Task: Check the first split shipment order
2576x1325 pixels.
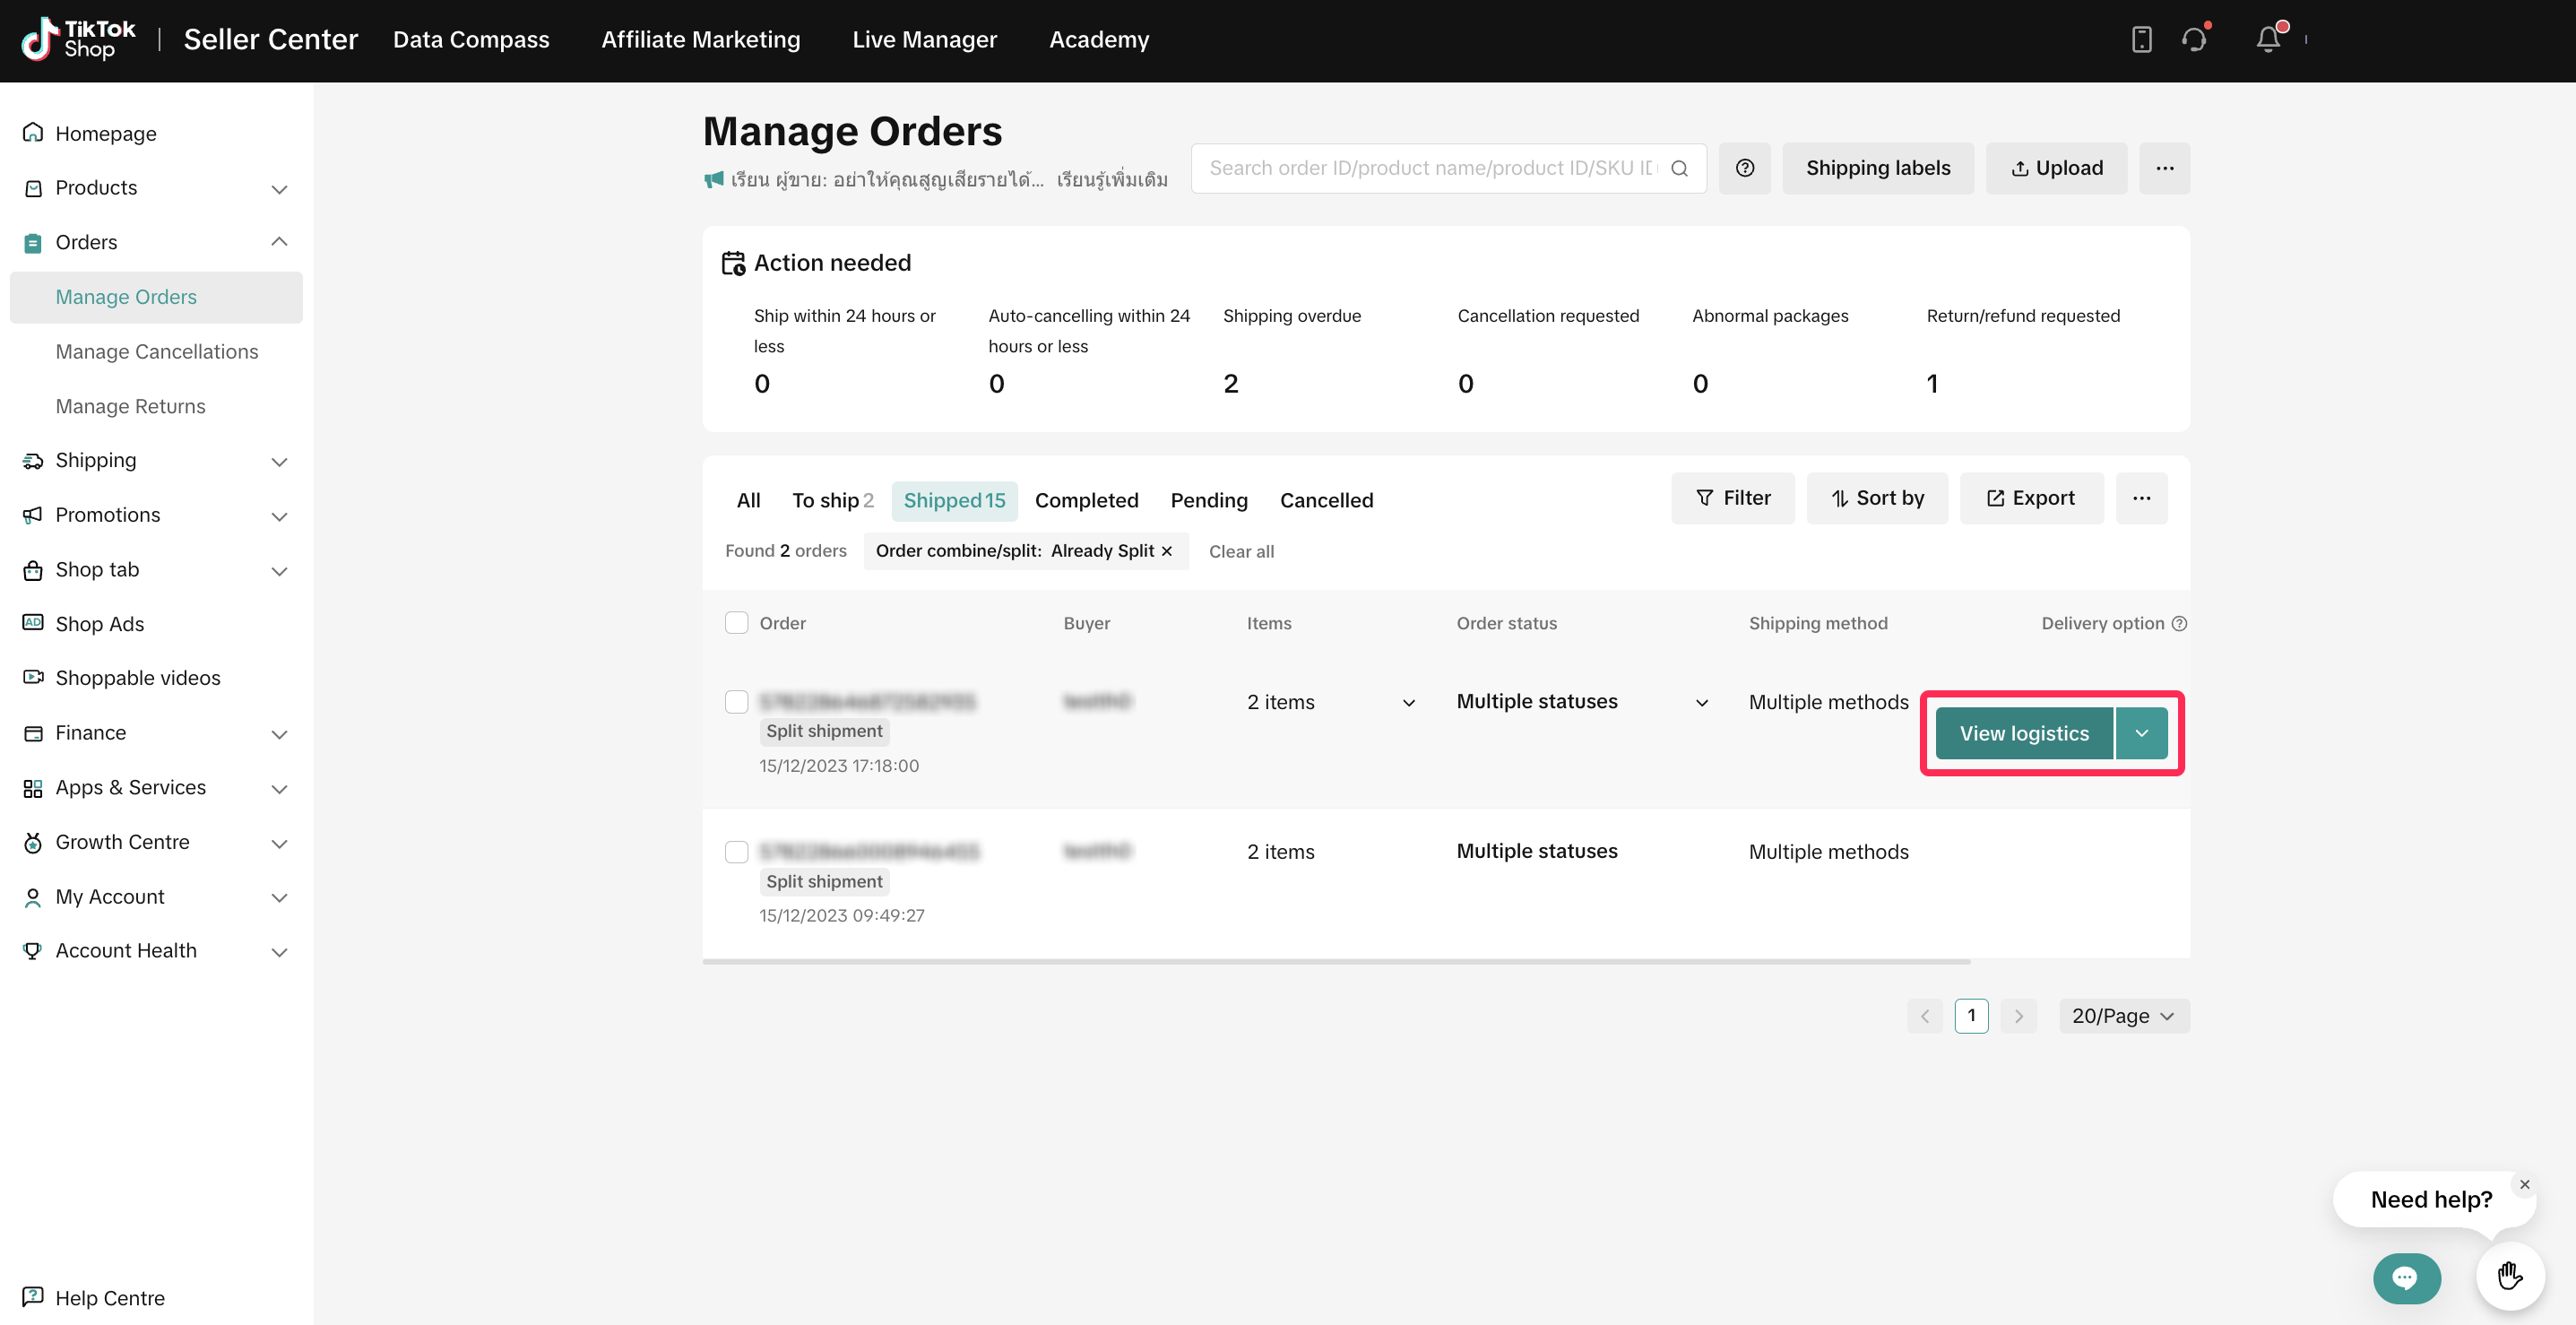Action: (x=736, y=702)
